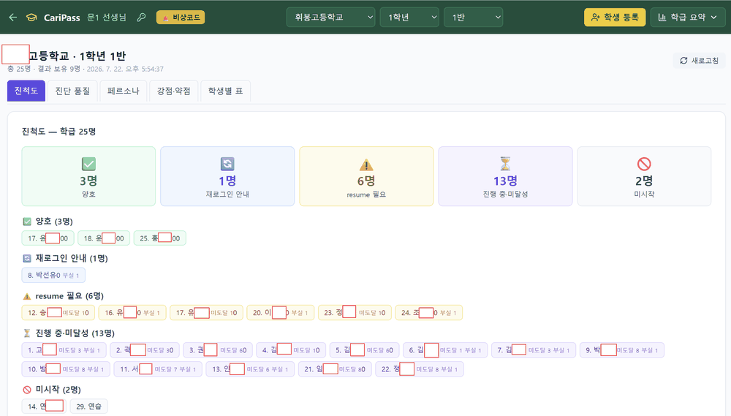Image resolution: width=731 pixels, height=416 pixels.
Task: Open student chip number 25 under 양호
Action: click(x=160, y=238)
